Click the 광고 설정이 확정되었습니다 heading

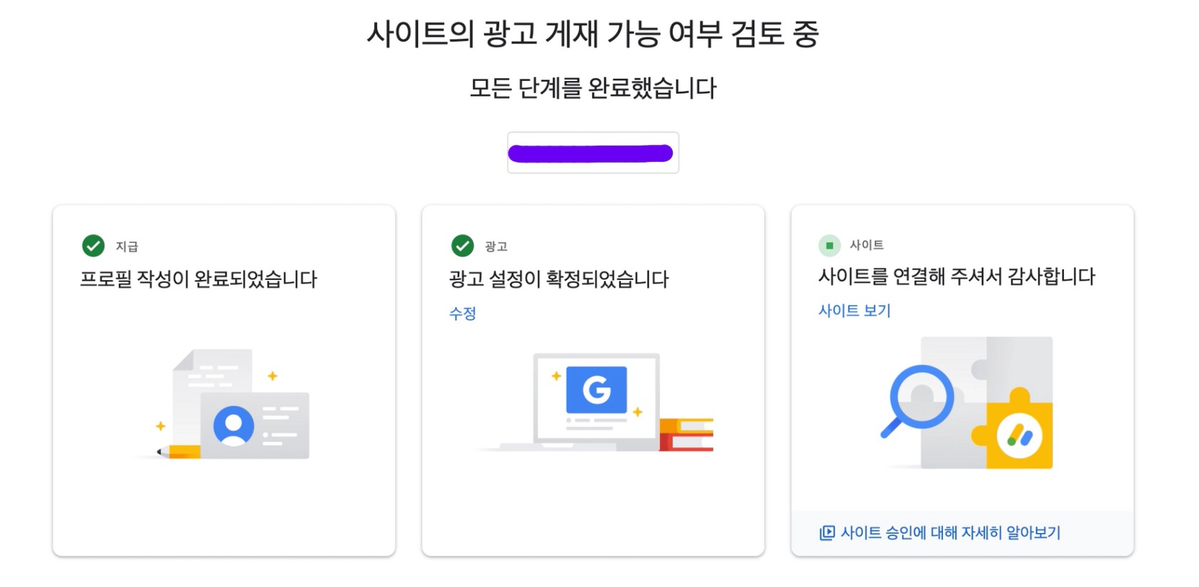point(559,279)
